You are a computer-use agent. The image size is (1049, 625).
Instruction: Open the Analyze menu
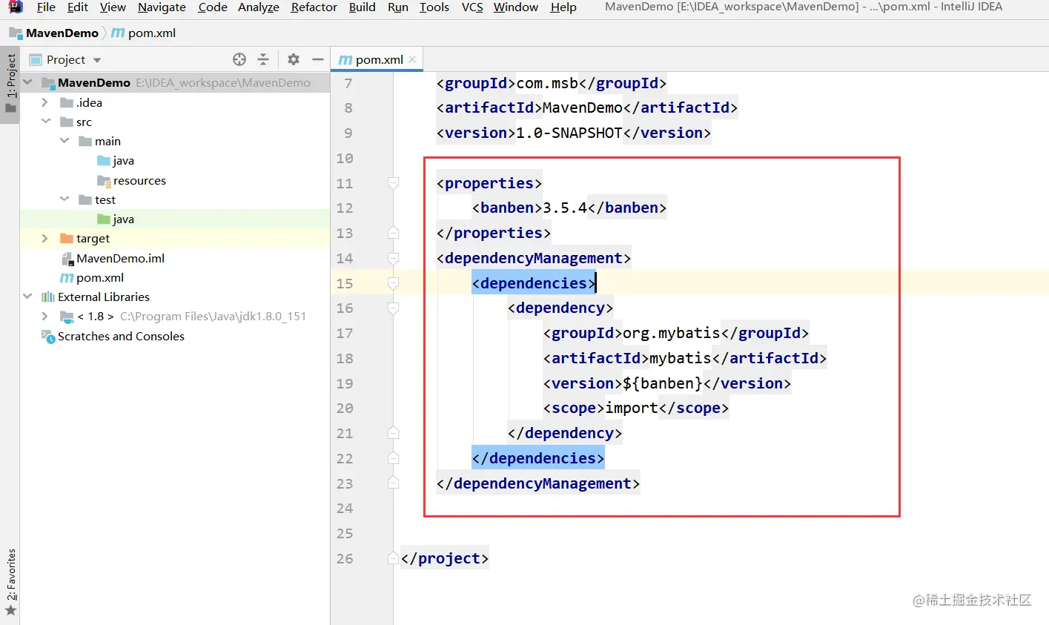pos(259,7)
